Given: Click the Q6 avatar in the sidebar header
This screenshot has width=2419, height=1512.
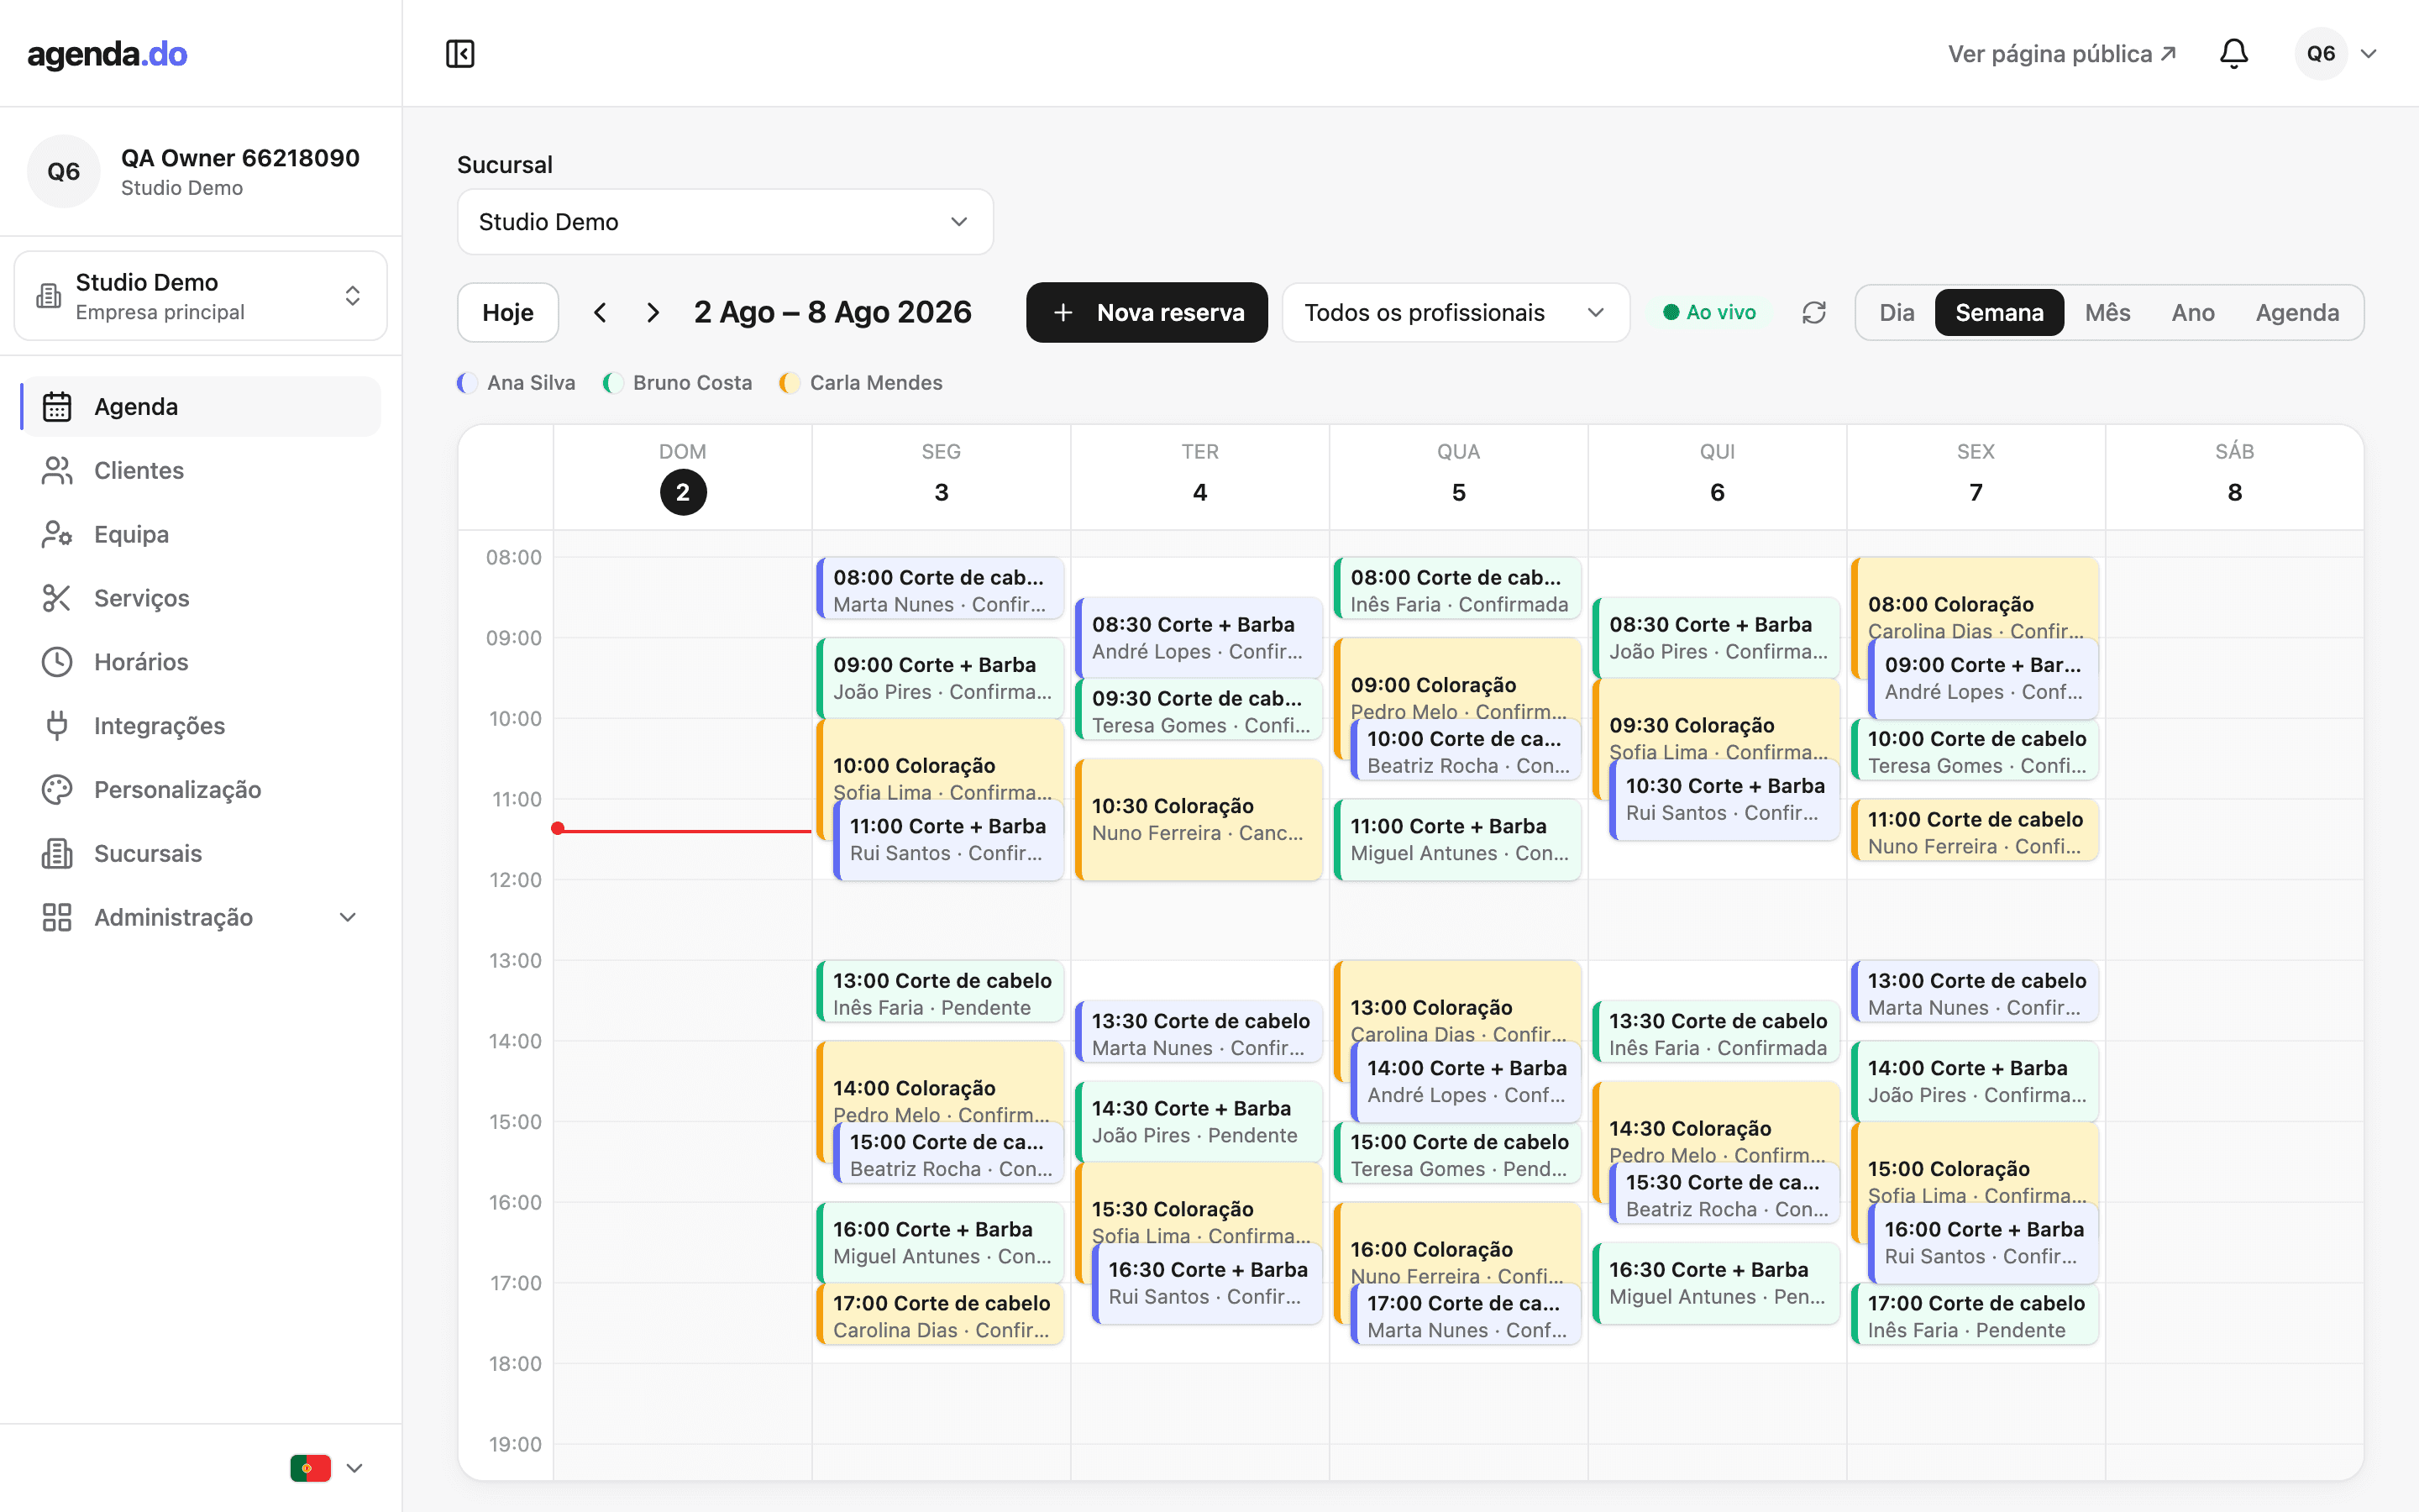Looking at the screenshot, I should [x=63, y=172].
